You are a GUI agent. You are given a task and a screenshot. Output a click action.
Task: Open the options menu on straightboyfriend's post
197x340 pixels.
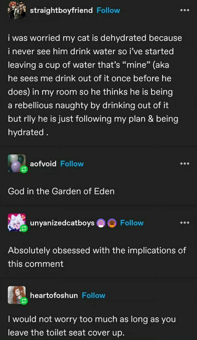pos(184,10)
